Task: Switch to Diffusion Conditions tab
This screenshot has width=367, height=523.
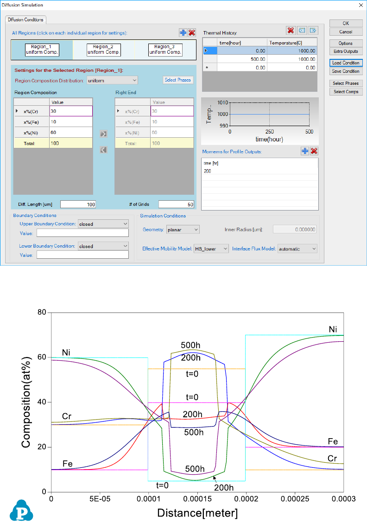Action: 25,19
